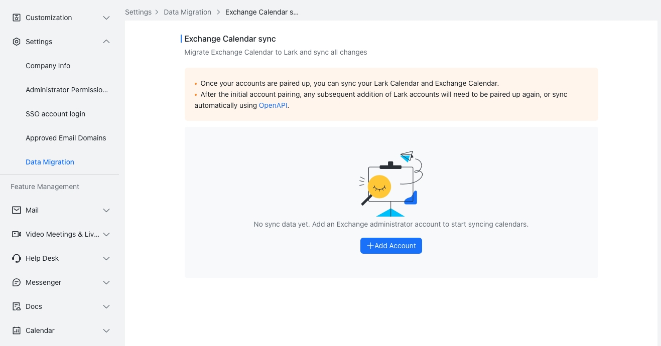Click the Settings hexagon icon

(17, 42)
